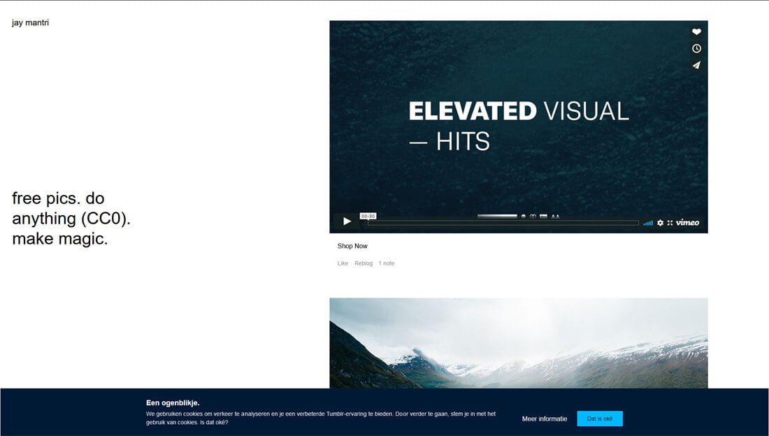
Task: Accept cookies with Dat is oké
Action: point(599,418)
